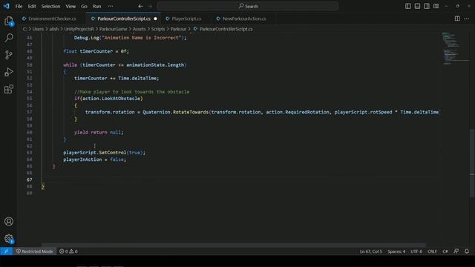Viewport: 475px width, 267px height.
Task: Click the vertical editor scrollbar
Action: tap(472, 163)
